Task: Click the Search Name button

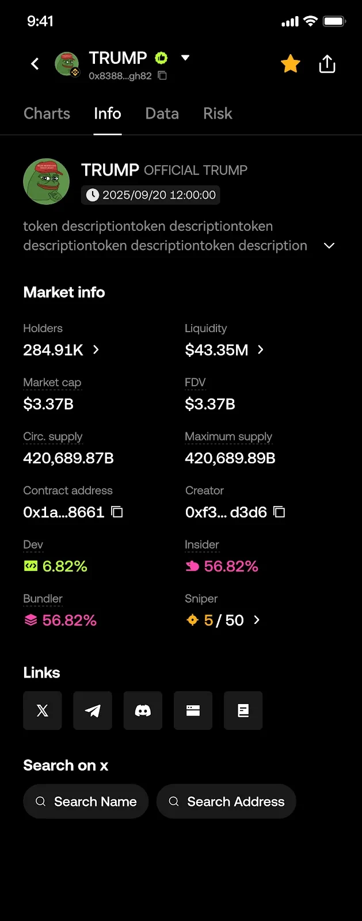Action: 86,801
